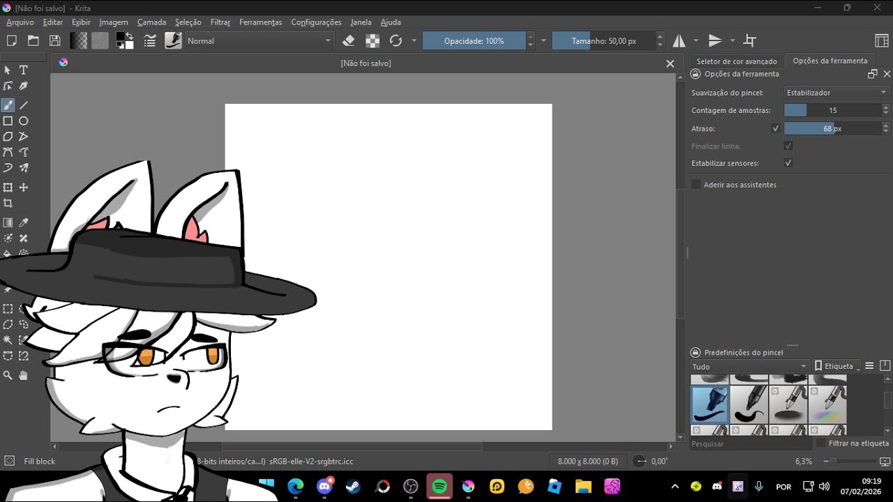Toggle horizontal mirror tool

tap(679, 41)
